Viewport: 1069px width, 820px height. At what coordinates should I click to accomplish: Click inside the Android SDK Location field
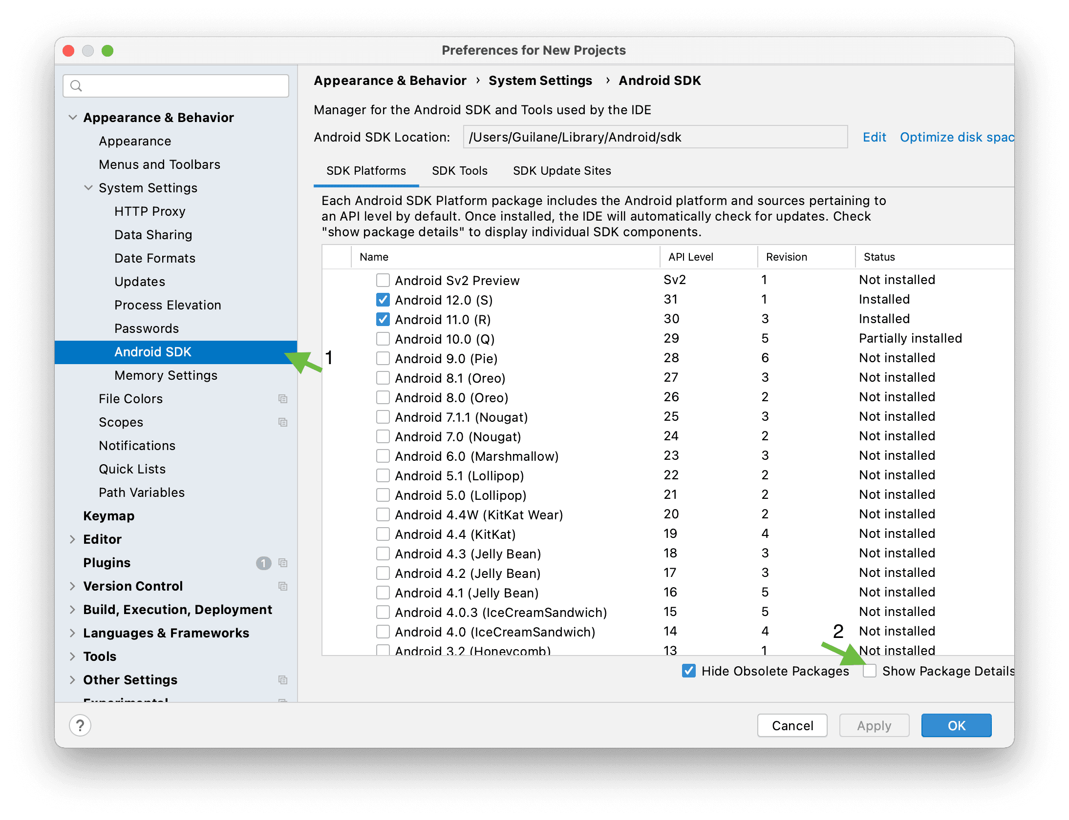tap(655, 137)
